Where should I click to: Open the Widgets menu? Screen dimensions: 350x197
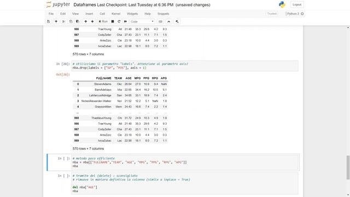(132, 14)
